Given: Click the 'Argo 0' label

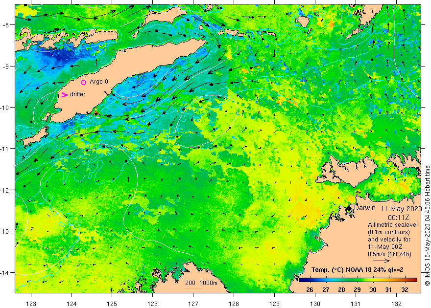Looking at the screenshot, I should coord(99,82).
